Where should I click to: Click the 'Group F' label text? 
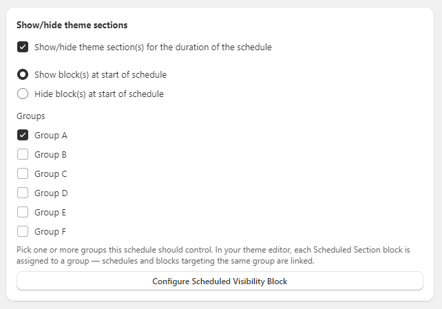(x=50, y=232)
